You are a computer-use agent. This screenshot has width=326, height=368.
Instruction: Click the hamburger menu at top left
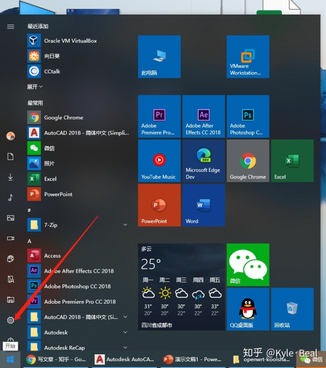(10, 27)
